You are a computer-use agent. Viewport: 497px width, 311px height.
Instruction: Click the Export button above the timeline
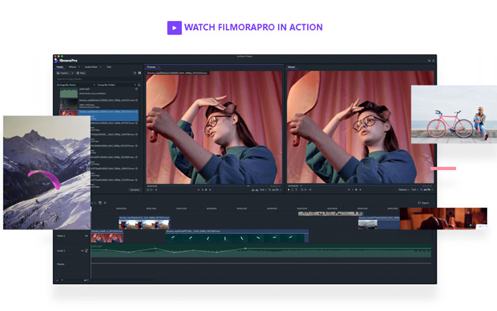coord(424,203)
